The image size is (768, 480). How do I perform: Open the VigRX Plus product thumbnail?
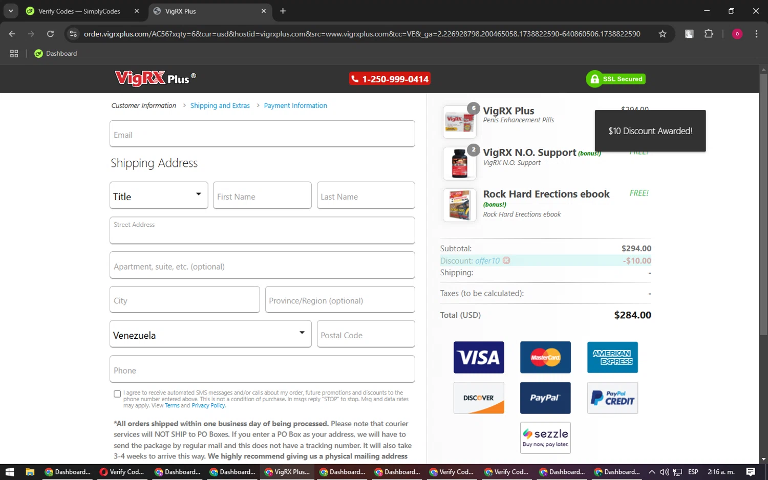pyautogui.click(x=459, y=122)
